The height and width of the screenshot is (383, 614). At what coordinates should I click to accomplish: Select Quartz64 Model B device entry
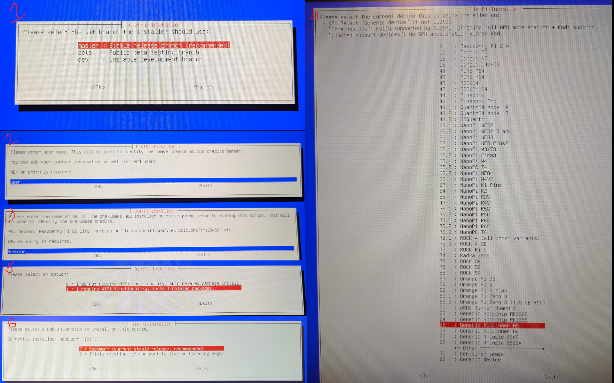[474, 113]
